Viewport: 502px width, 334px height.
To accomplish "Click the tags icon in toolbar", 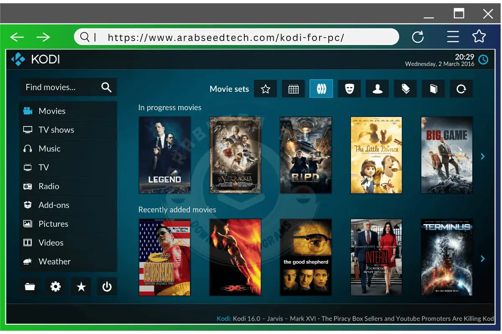I will (x=405, y=89).
